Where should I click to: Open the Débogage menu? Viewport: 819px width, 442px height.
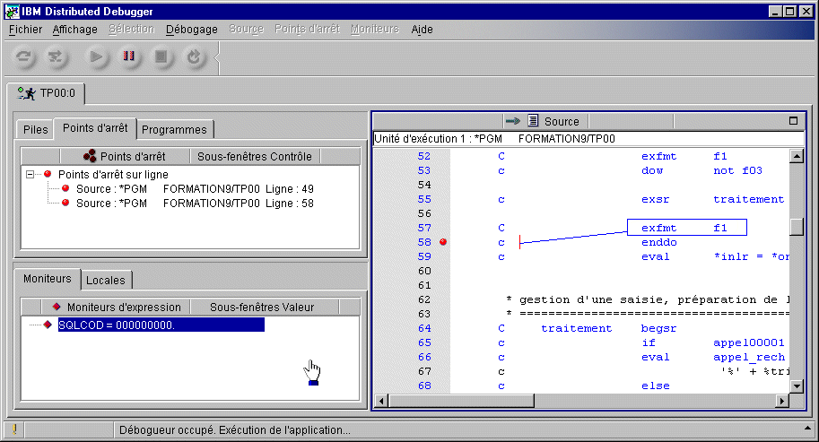point(192,30)
